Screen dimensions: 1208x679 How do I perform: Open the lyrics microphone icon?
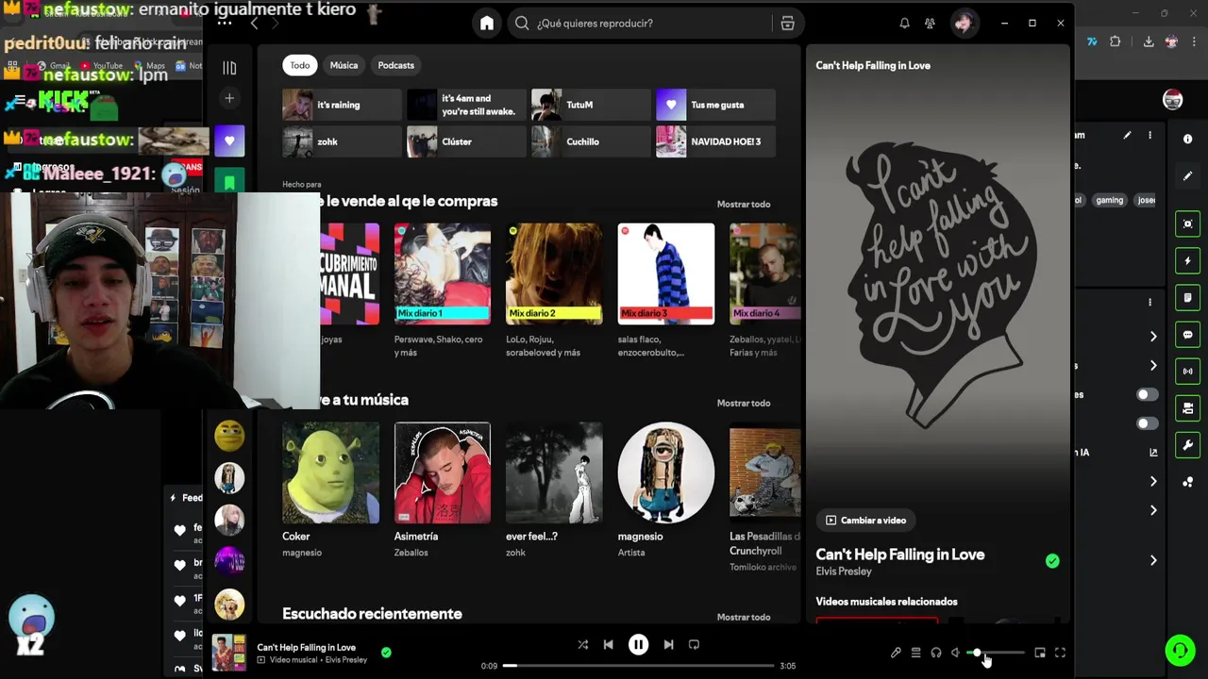coord(896,653)
